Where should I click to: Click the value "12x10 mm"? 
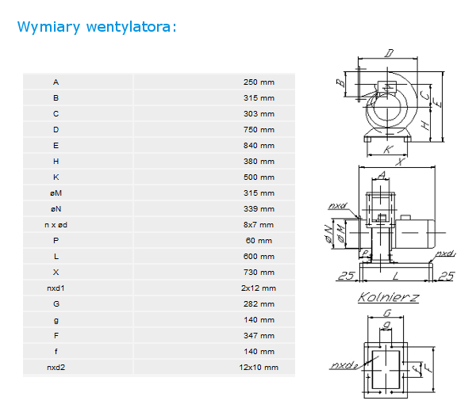[x=259, y=367]
